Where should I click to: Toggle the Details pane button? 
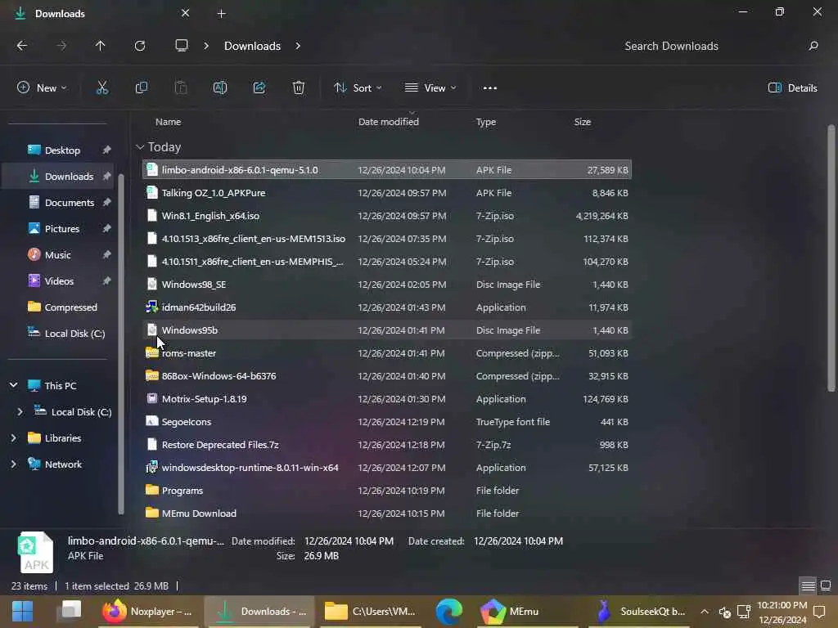coord(792,88)
